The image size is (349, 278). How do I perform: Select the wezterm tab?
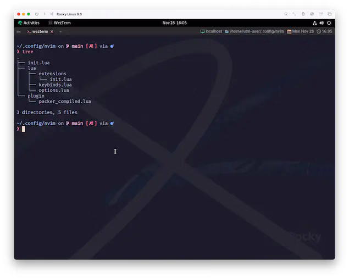pyautogui.click(x=37, y=32)
